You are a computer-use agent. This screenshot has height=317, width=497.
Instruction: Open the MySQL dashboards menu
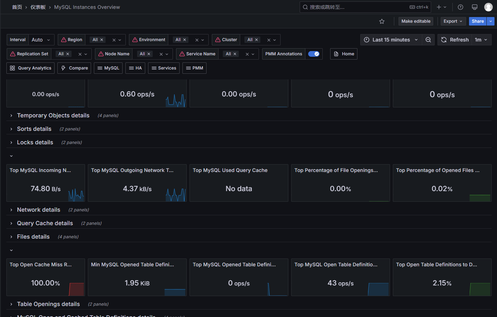(x=108, y=68)
